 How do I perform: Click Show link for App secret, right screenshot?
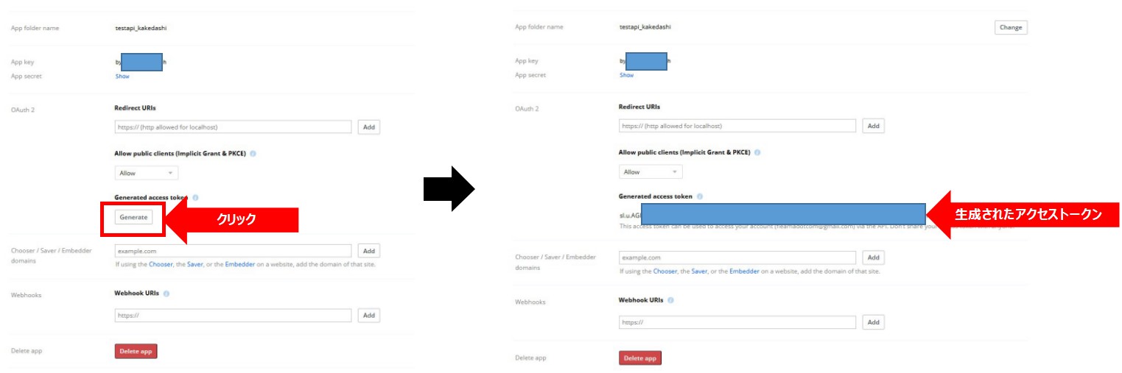click(626, 75)
